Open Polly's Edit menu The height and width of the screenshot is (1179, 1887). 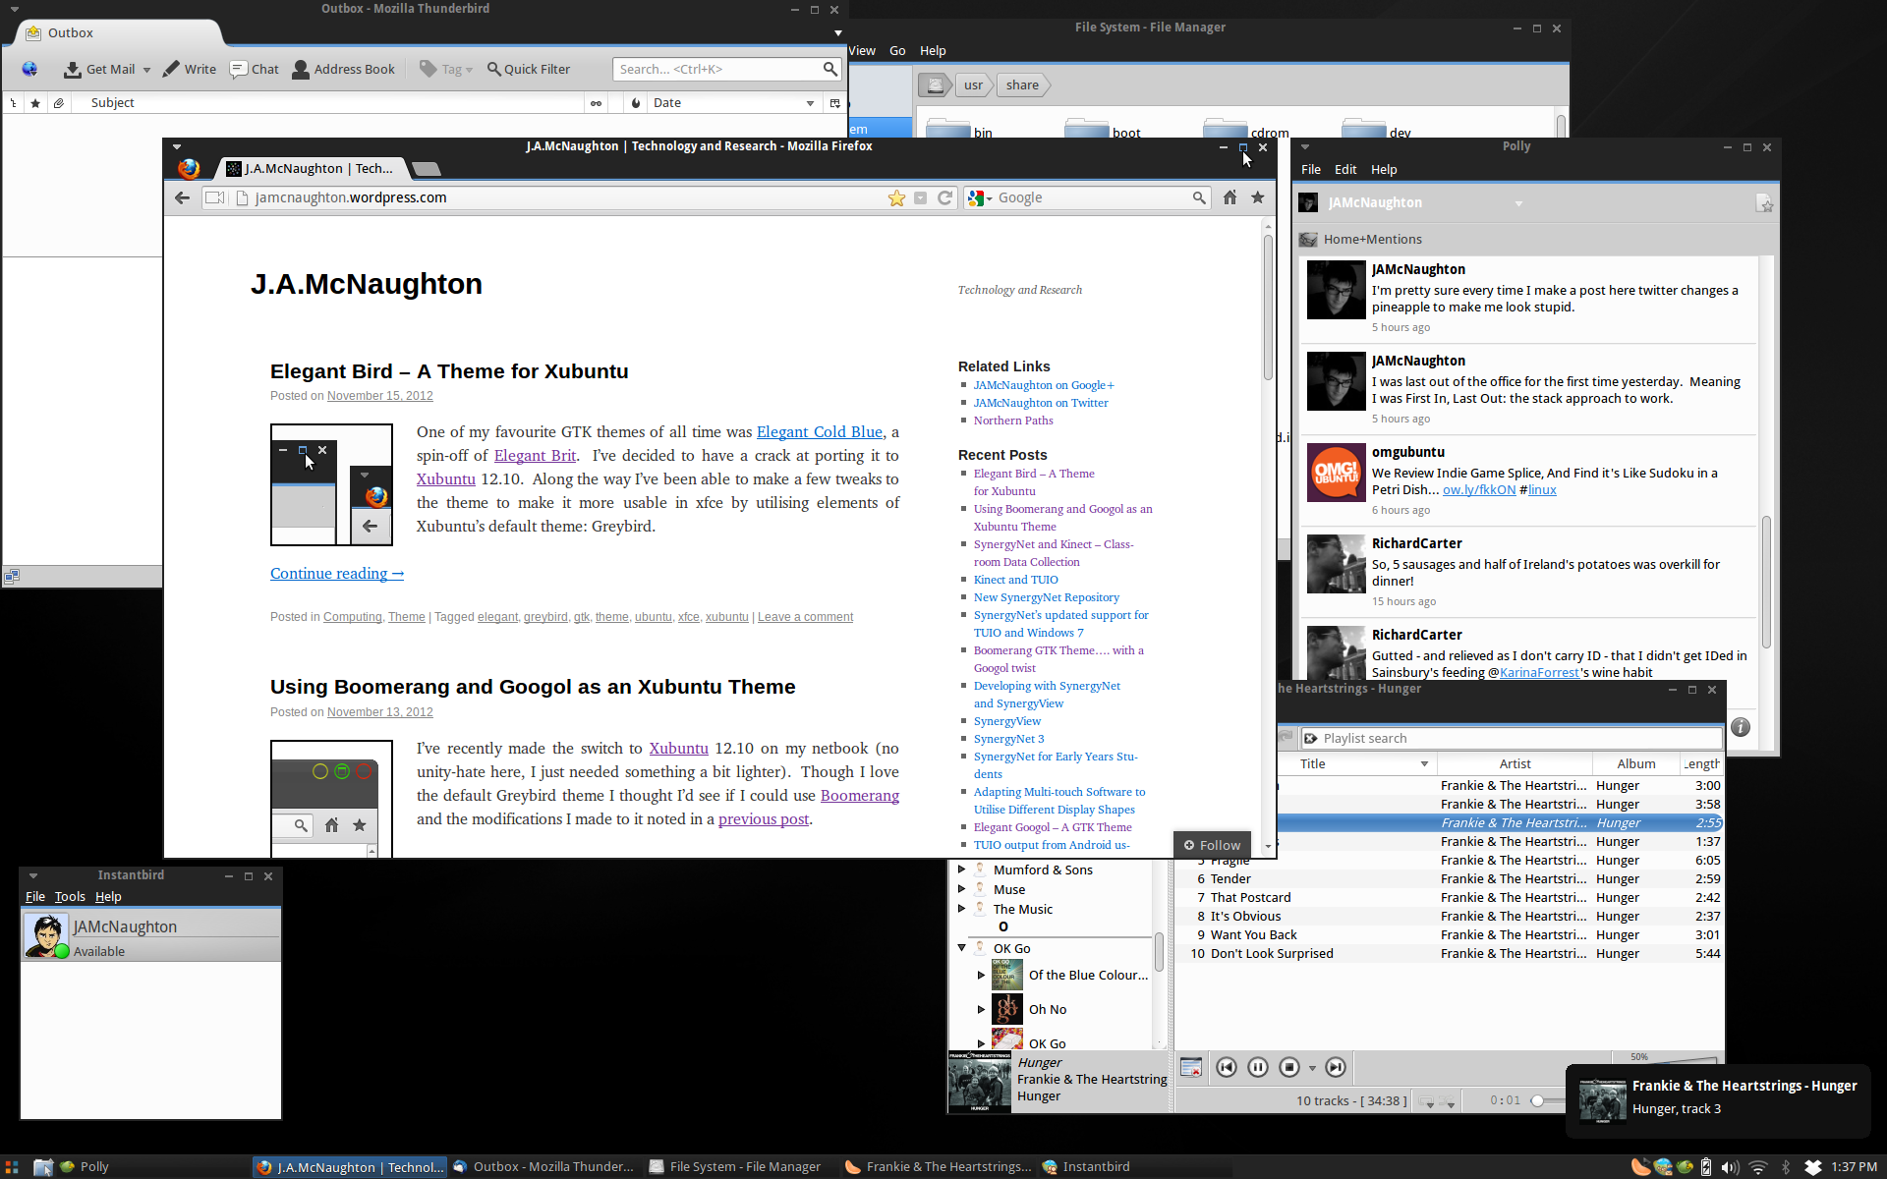click(x=1344, y=169)
